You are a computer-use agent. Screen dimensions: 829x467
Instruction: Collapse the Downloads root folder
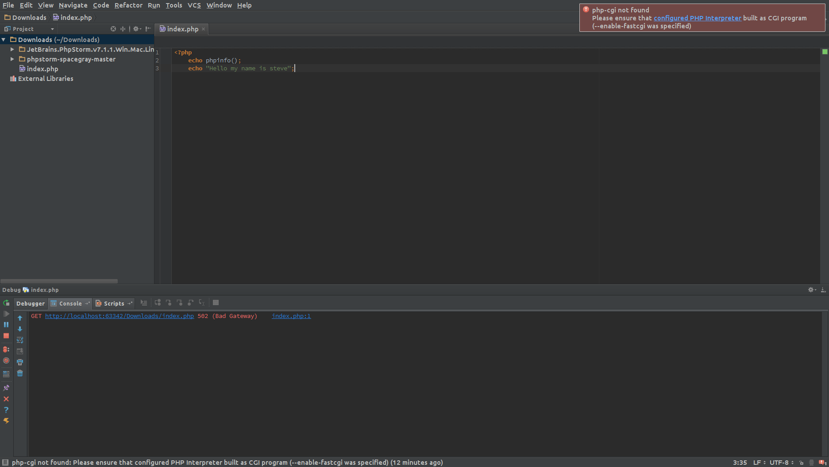[4, 40]
